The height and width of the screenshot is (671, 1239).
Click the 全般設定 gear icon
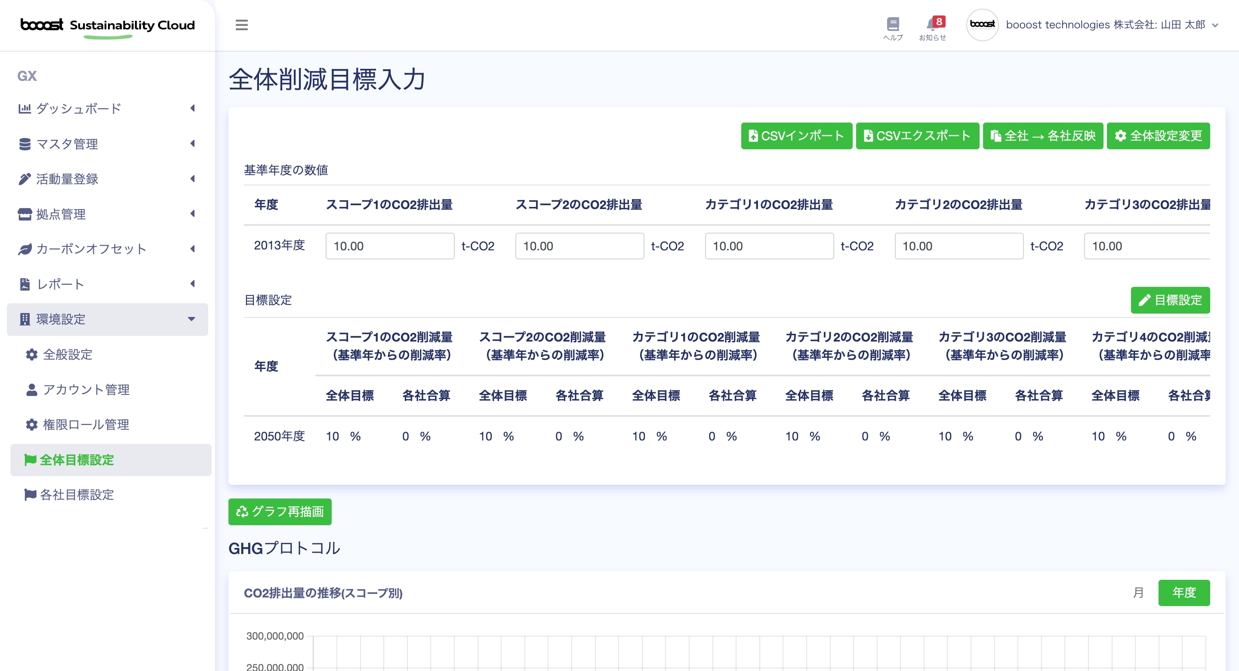pos(32,354)
